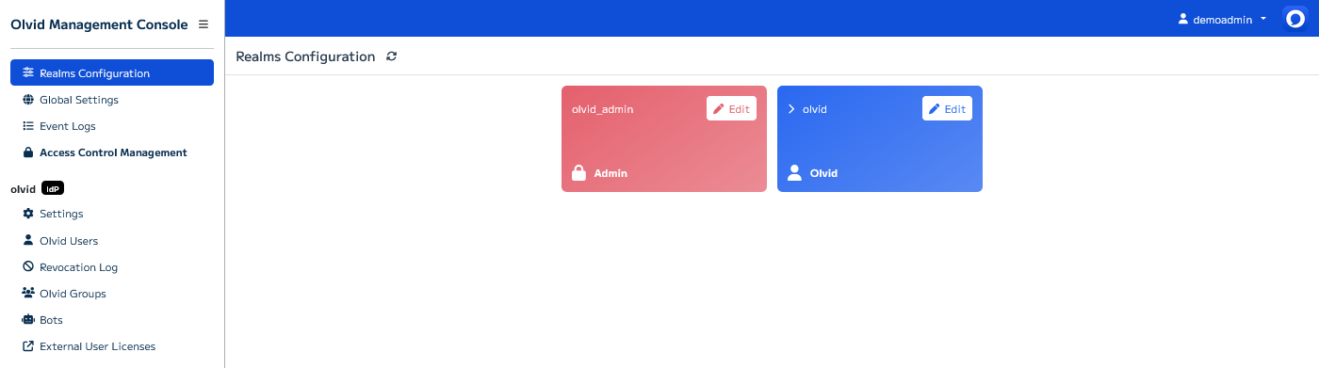The width and height of the screenshot is (1319, 368).
Task: Click the user icon on the Olvid card
Action: 794,173
